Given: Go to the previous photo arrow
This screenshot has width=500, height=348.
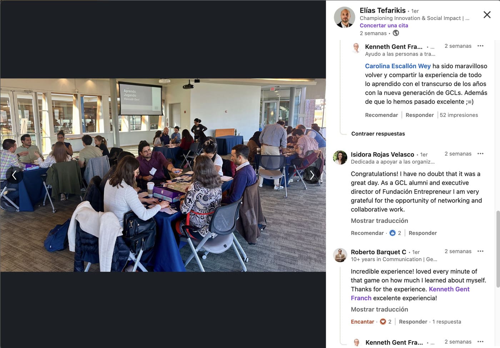Looking at the screenshot, I should 14,175.
